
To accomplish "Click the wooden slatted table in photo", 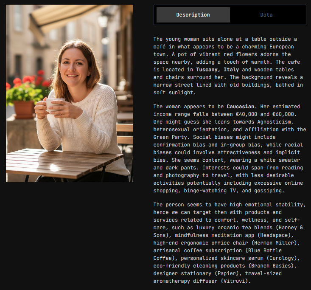I will 64,163.
